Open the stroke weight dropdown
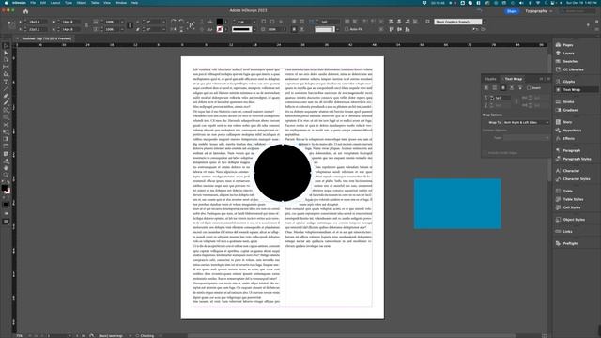Screen dimensions: 601x338 tap(254, 22)
